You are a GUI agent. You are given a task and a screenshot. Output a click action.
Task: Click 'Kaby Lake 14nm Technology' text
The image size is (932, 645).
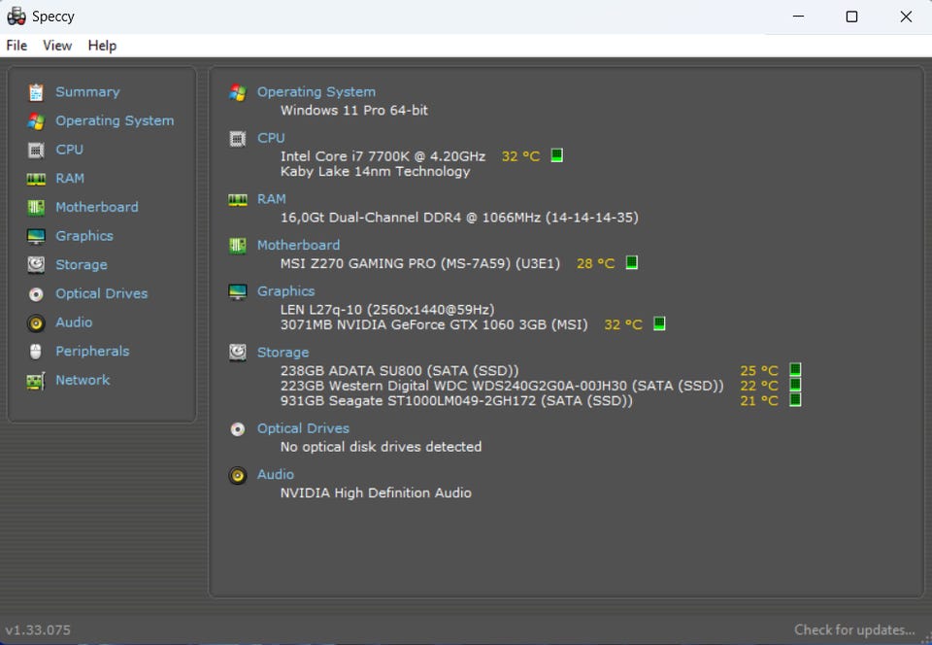(x=375, y=172)
